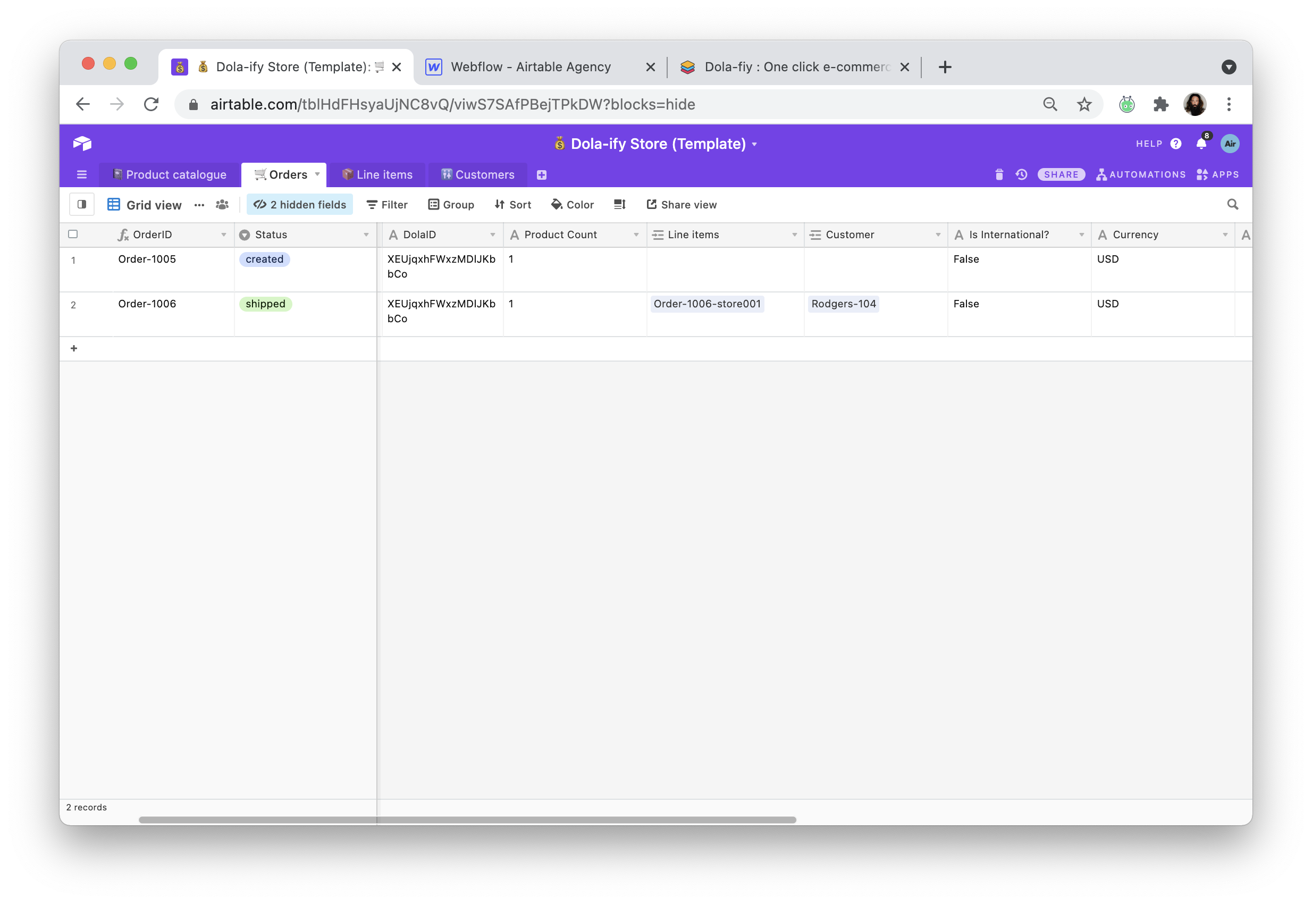Open the Group menu

point(451,205)
